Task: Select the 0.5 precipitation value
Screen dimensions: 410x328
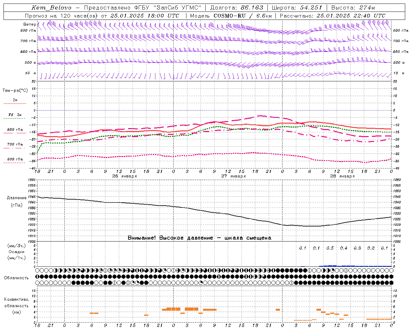Action: 330,248
